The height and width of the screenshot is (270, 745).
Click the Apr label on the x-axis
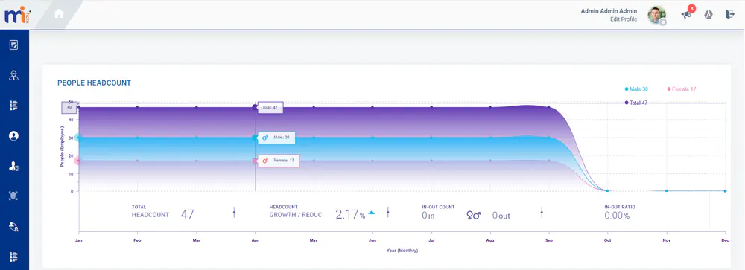pos(255,240)
